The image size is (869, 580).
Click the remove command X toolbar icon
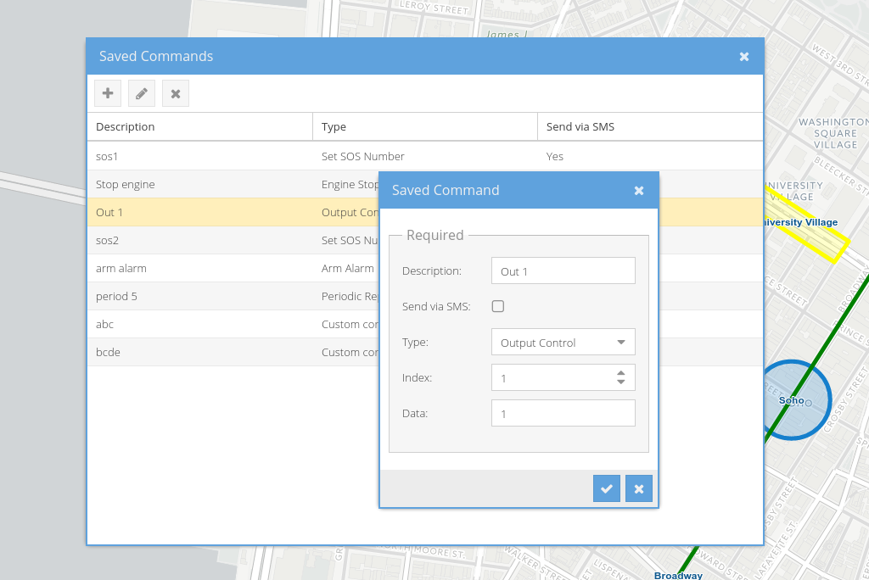point(176,93)
